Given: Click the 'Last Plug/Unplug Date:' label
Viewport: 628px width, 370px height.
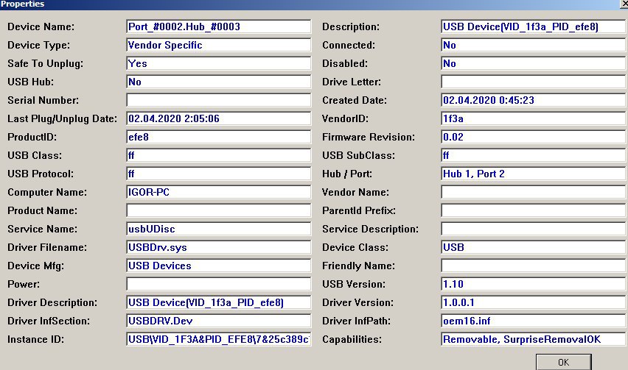Looking at the screenshot, I should point(62,118).
